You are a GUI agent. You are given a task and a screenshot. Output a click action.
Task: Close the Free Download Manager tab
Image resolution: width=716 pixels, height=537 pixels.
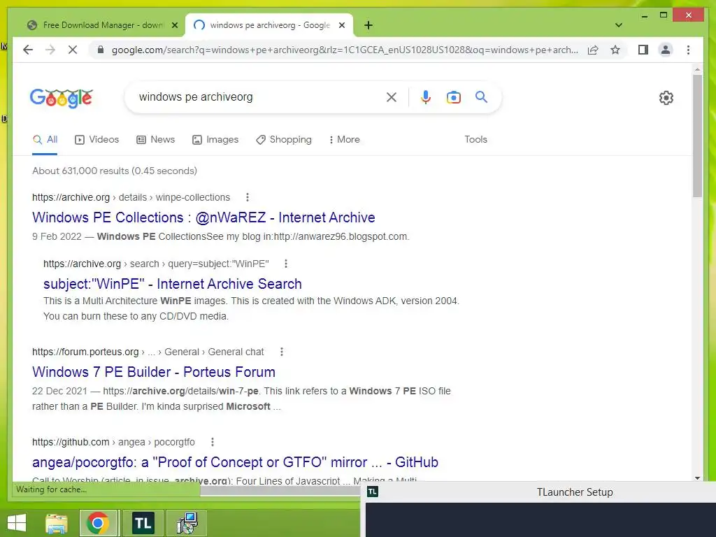click(x=174, y=25)
